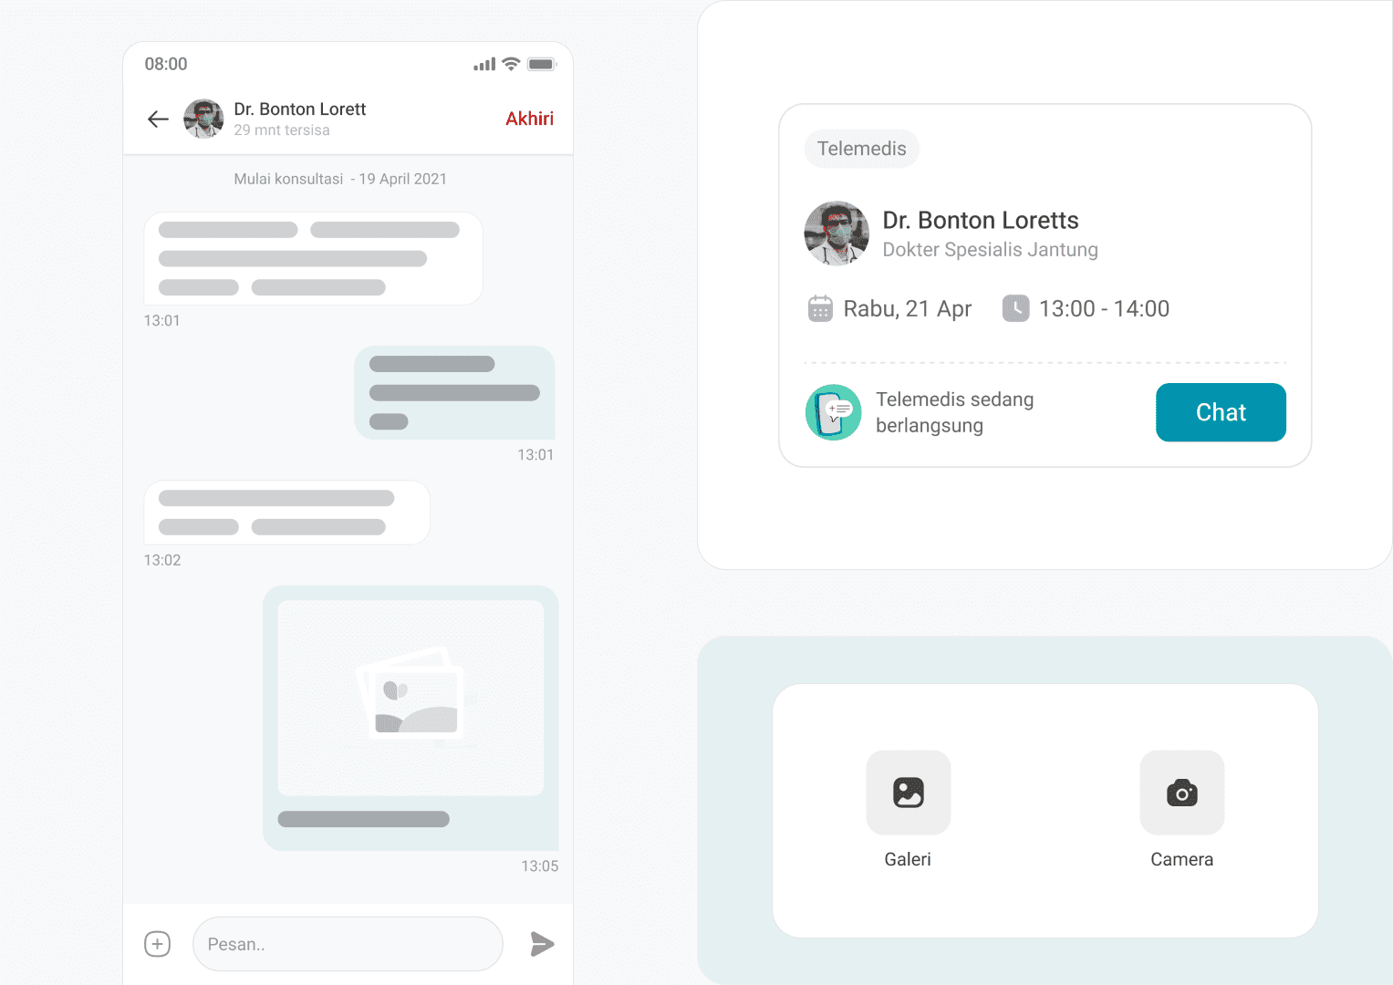Click the Chat button on Telemedis card
Screen dimensions: 1393x985
coord(1221,412)
